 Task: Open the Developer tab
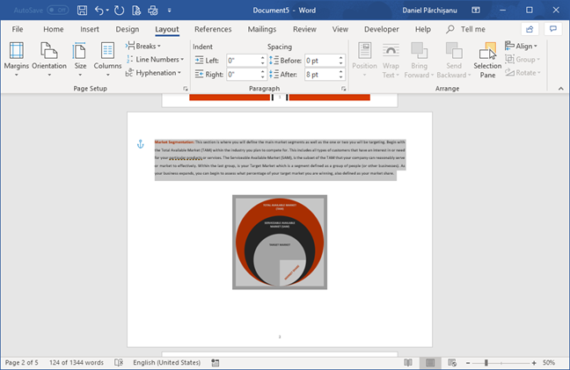(382, 29)
